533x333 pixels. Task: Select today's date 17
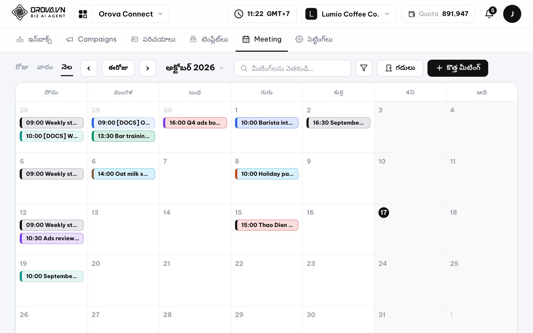coord(384,213)
